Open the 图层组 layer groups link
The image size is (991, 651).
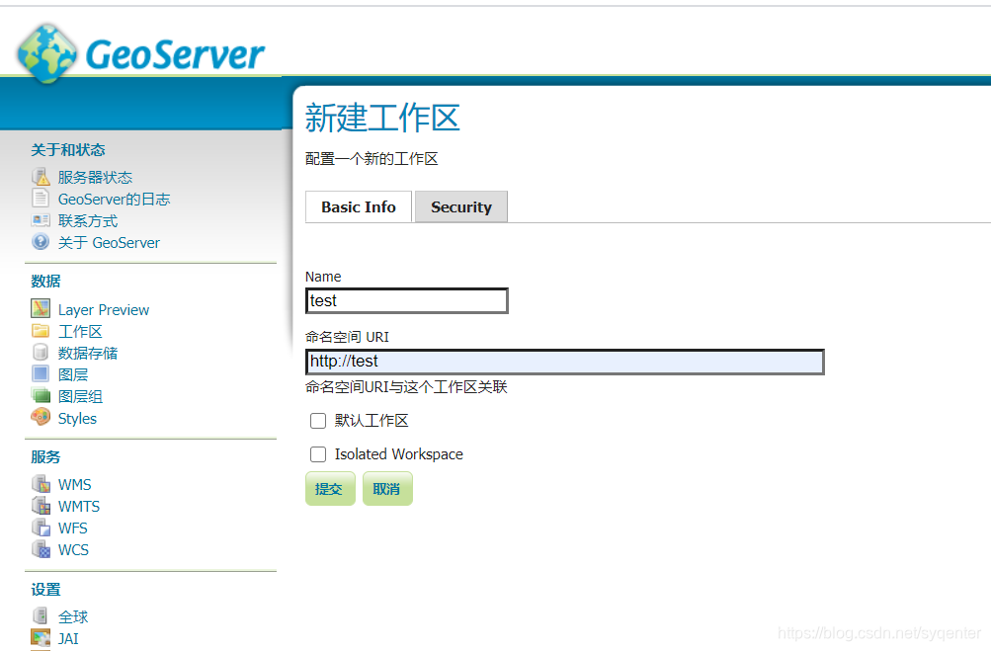(80, 396)
